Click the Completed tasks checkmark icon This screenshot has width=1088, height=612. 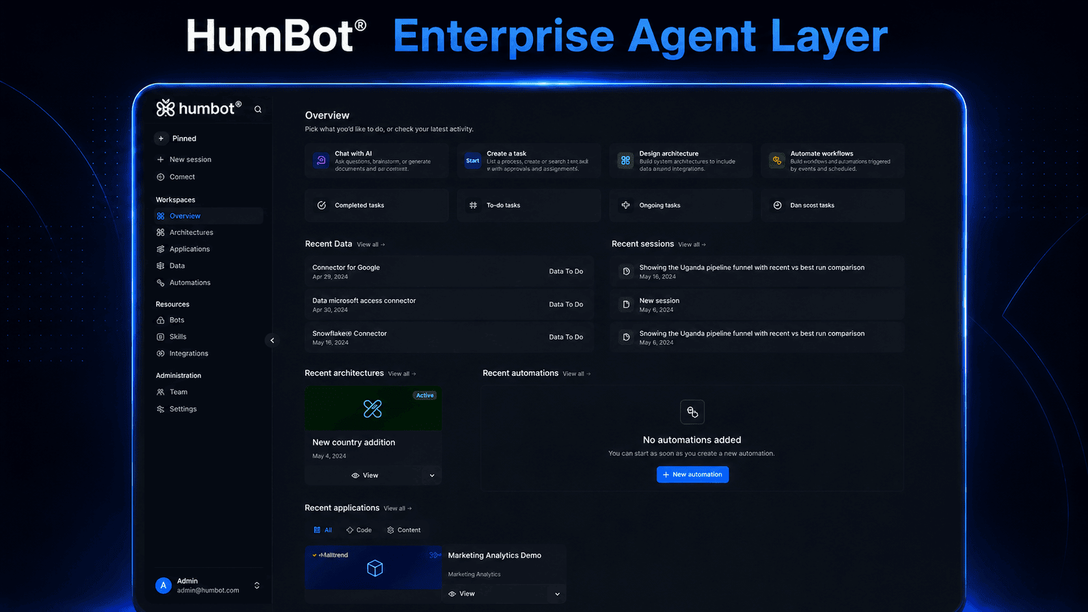coord(321,206)
